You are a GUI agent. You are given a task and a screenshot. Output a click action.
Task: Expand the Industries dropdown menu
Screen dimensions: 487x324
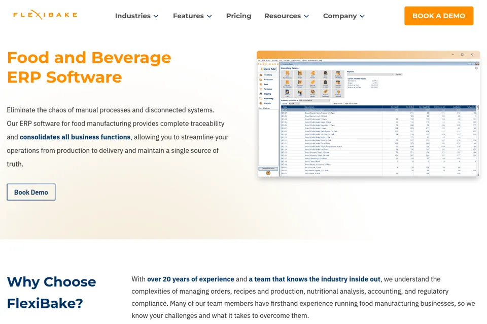pyautogui.click(x=136, y=16)
